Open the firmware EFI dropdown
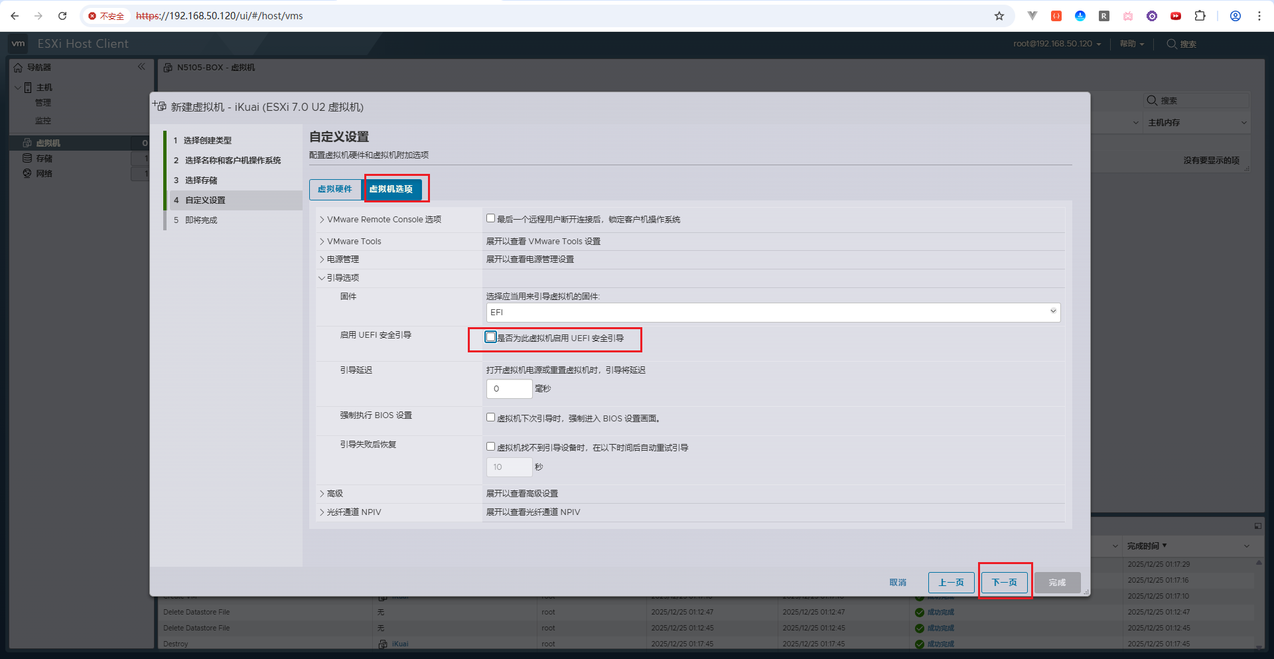The height and width of the screenshot is (659, 1274). pyautogui.click(x=773, y=313)
